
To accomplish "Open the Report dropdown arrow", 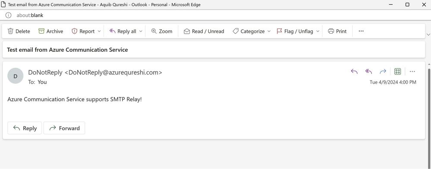I will point(99,31).
